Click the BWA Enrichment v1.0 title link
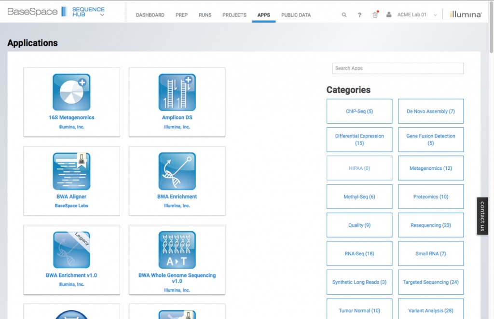494x319 pixels. [71, 276]
